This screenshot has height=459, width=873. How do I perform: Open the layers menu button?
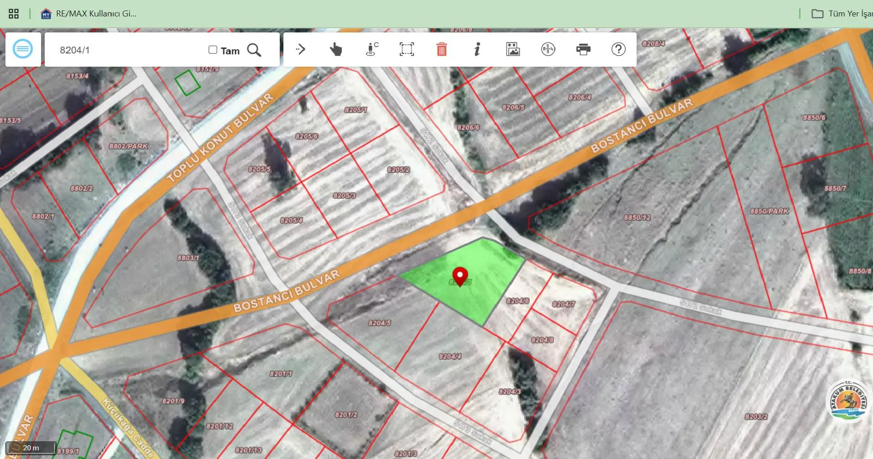click(x=23, y=49)
